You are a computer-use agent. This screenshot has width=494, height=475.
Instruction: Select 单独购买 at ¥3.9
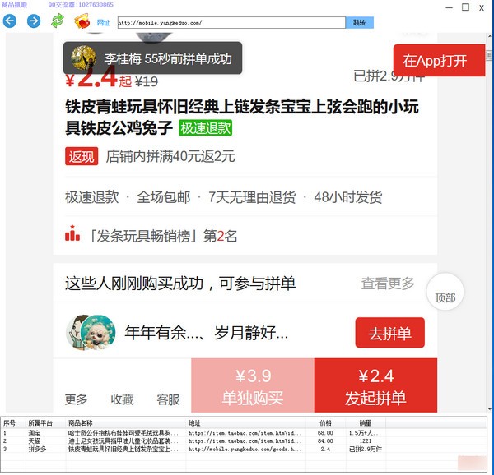coord(252,387)
